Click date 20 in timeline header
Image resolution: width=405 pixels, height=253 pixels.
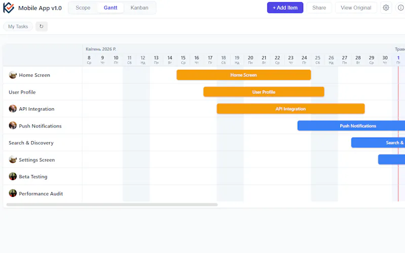pyautogui.click(x=250, y=60)
